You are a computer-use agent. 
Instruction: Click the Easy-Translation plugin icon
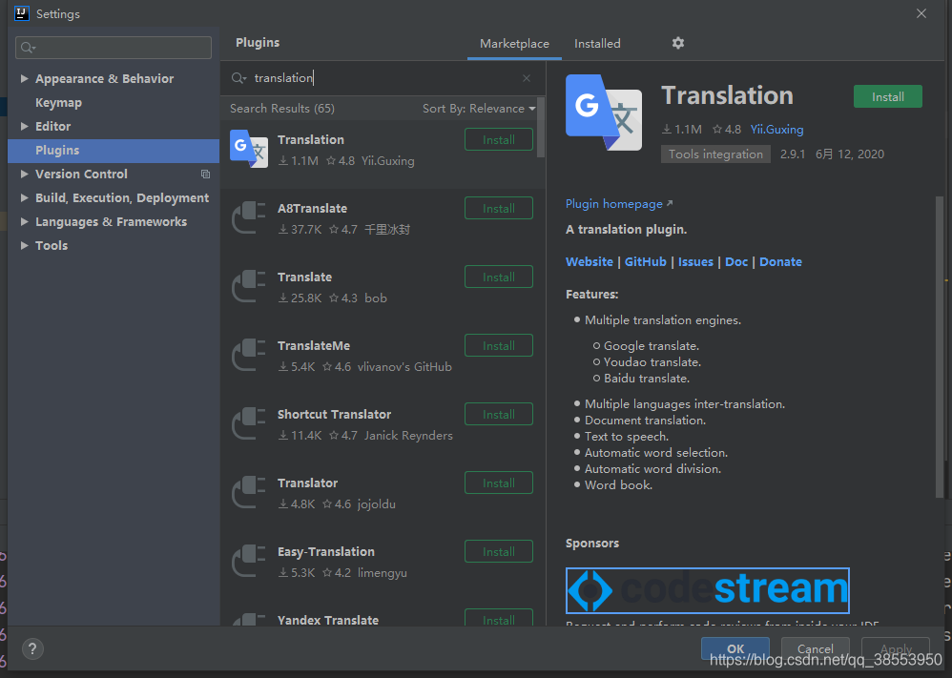pos(249,561)
